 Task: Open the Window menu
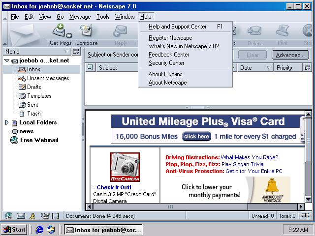(x=125, y=17)
